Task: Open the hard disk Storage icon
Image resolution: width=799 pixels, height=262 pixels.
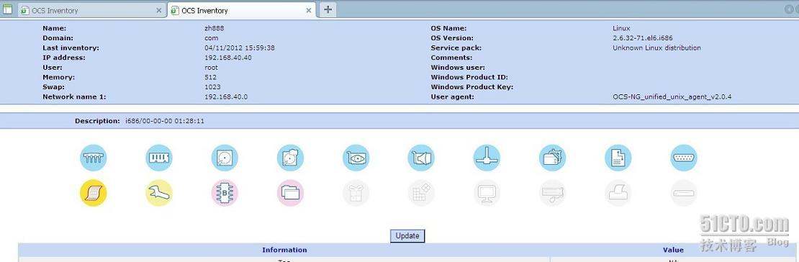Action: (x=225, y=158)
